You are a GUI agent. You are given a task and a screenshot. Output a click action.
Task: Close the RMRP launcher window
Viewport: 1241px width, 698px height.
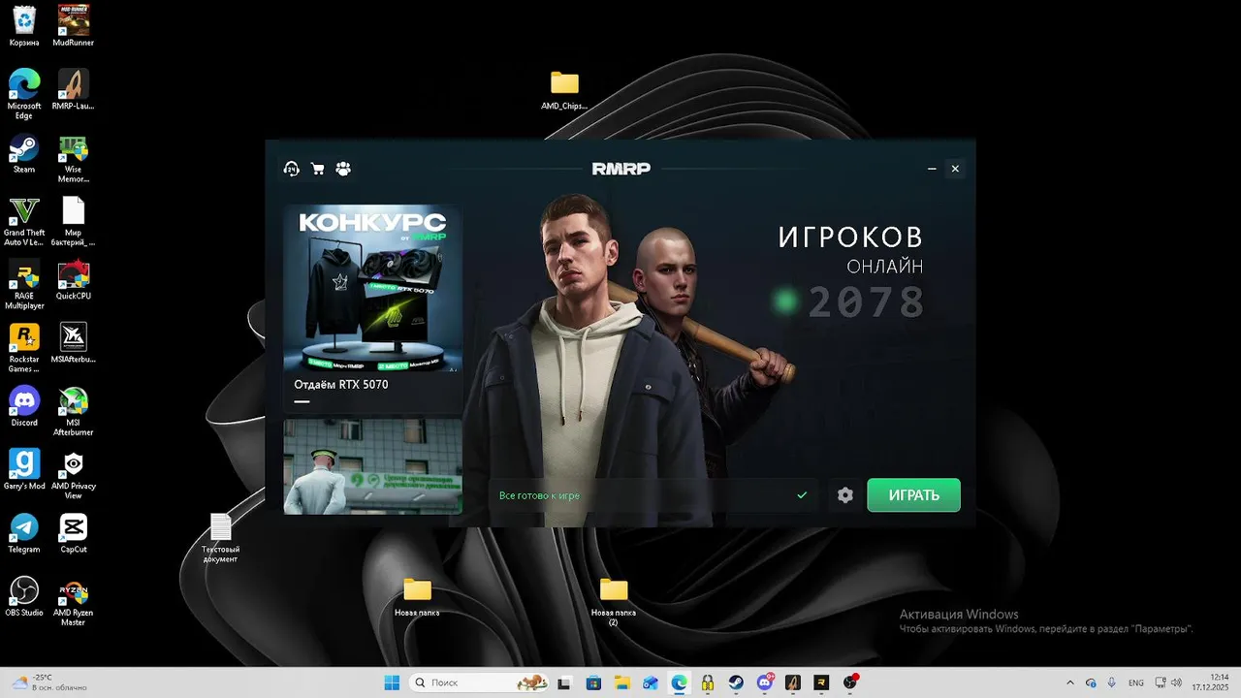tap(955, 169)
